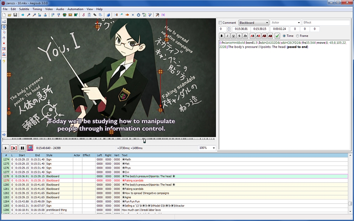Open the Automation menu
The height and width of the screenshot is (221, 354).
coord(75,9)
